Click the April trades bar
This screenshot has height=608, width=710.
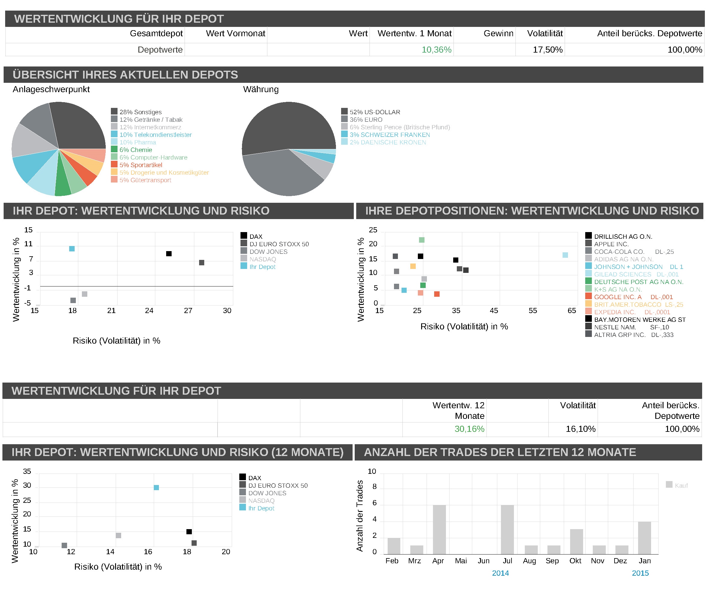pyautogui.click(x=439, y=529)
